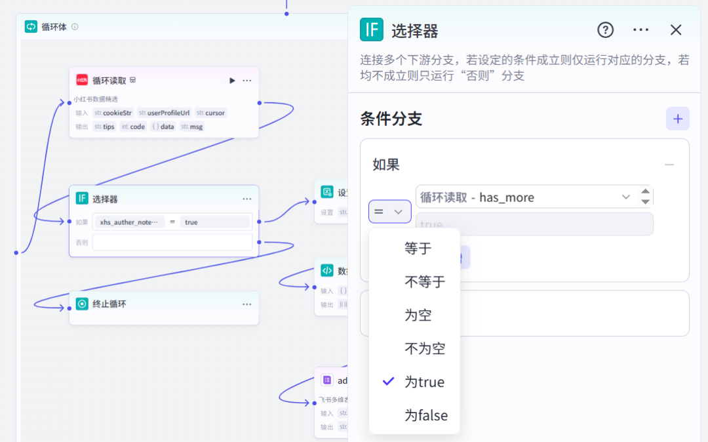Click the xhs_auther_note condition field

click(129, 222)
